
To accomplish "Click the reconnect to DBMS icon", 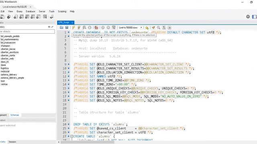I will coord(52,17).
